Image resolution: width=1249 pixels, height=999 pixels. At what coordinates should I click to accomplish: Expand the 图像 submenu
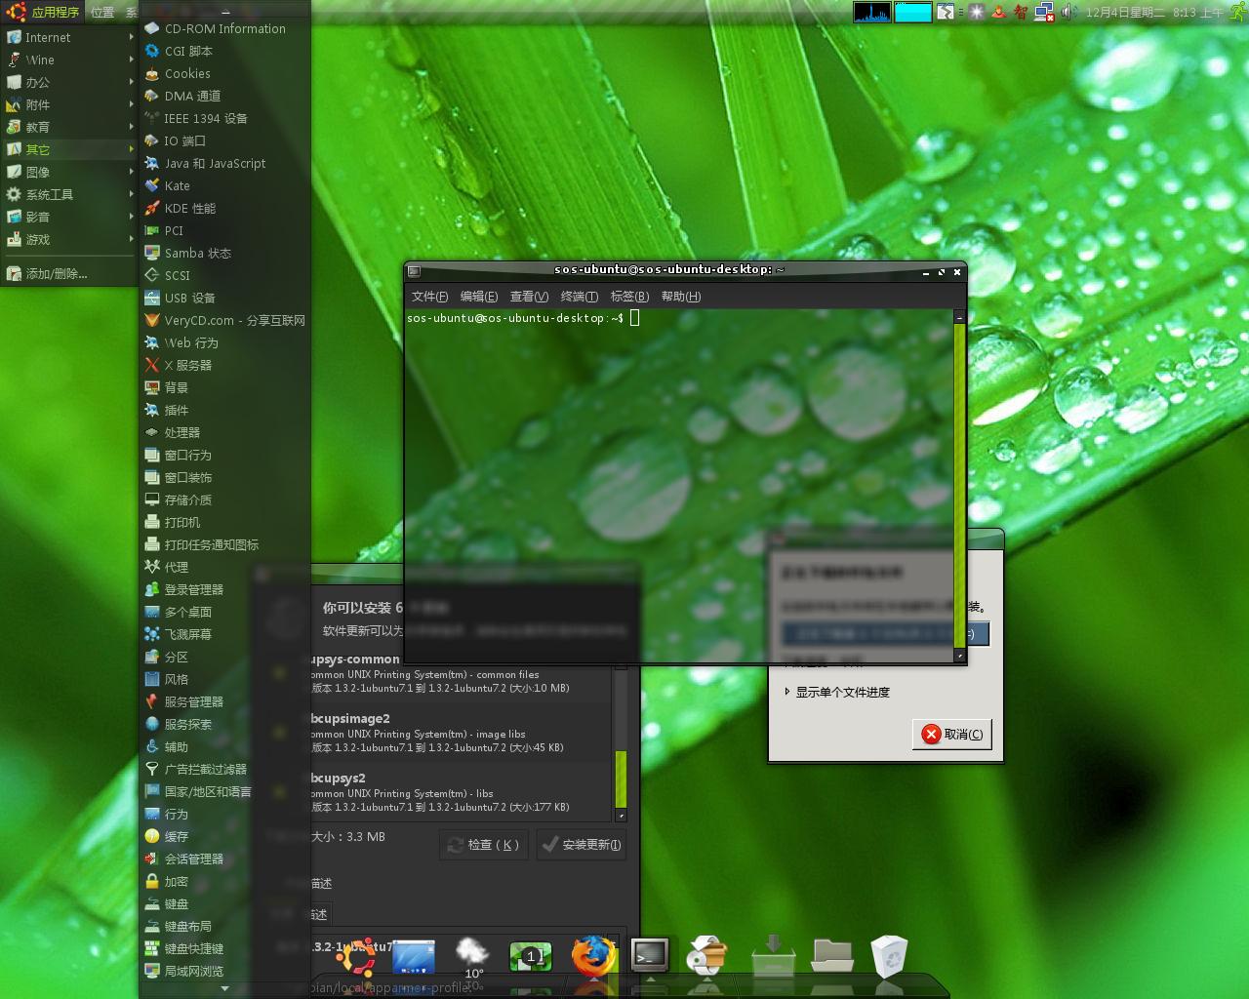[x=69, y=172]
